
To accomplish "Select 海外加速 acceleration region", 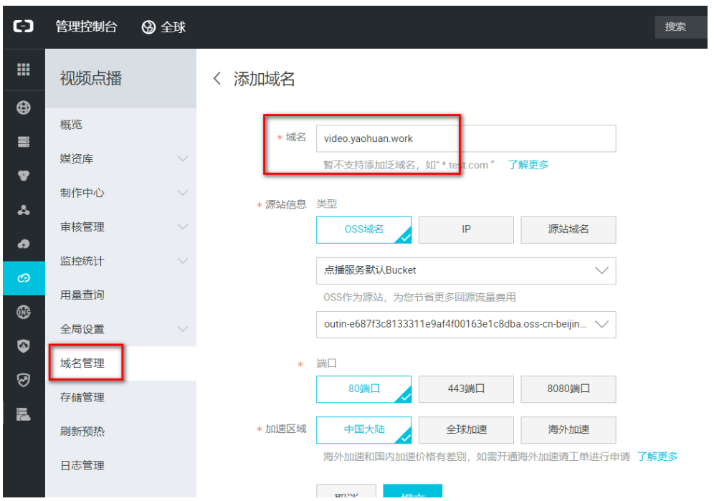I will [x=568, y=430].
